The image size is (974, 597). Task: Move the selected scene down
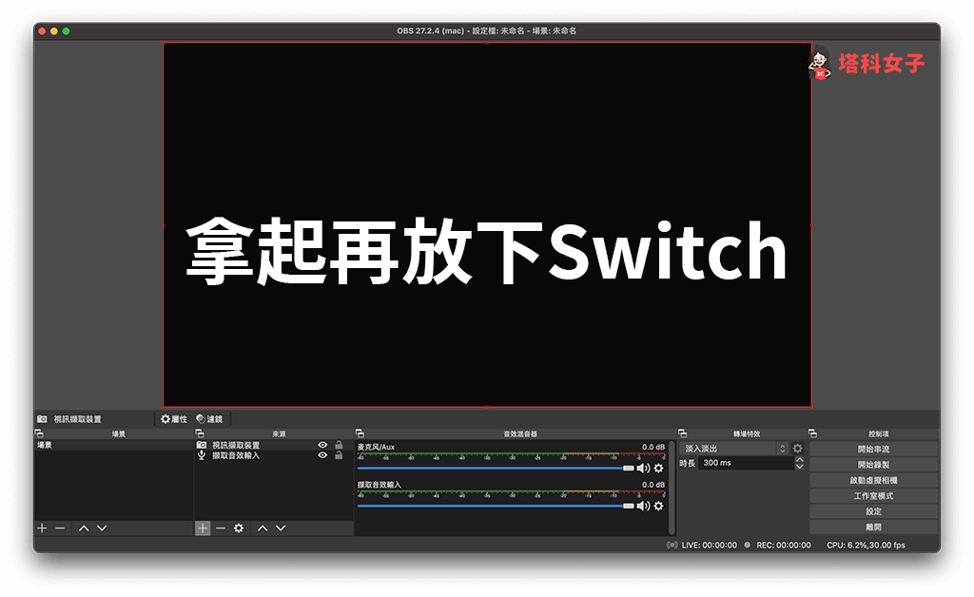pos(102,528)
